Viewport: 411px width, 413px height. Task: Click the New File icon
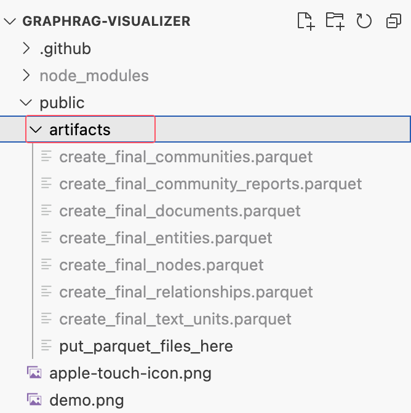click(x=306, y=21)
